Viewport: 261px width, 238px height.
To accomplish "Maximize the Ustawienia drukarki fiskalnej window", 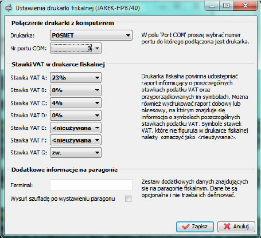I will (x=227, y=6).
